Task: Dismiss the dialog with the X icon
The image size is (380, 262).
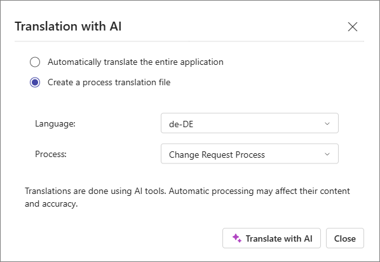Action: pyautogui.click(x=353, y=27)
